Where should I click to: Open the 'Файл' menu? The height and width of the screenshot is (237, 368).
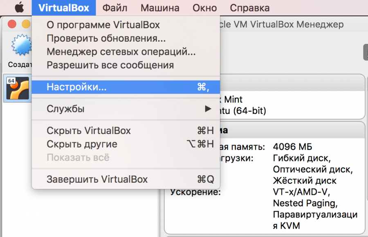click(x=114, y=8)
